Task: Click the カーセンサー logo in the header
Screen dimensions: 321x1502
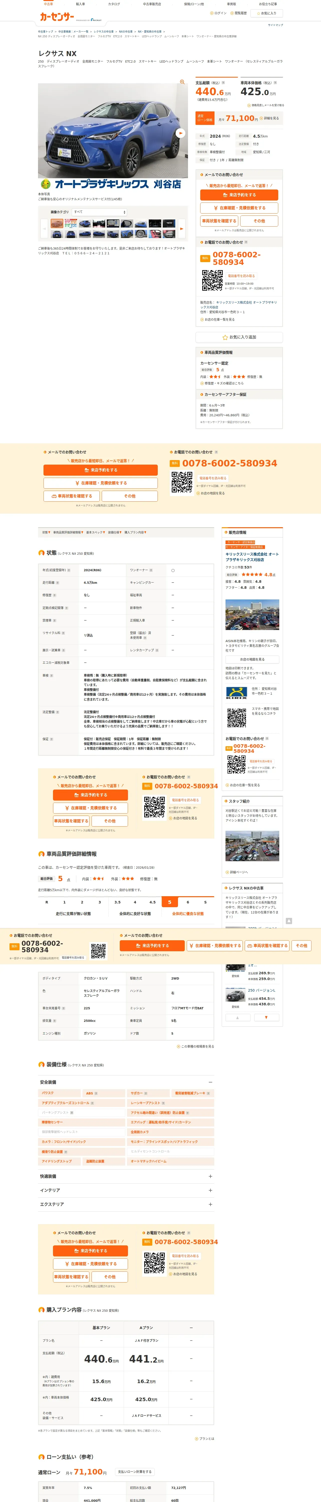Action: [x=56, y=17]
